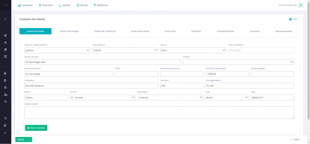Open the Município dropdown showing Londrina

click(x=170, y=98)
